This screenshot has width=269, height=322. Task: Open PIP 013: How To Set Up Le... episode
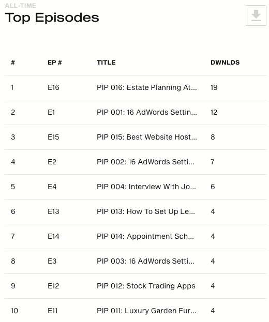point(146,211)
